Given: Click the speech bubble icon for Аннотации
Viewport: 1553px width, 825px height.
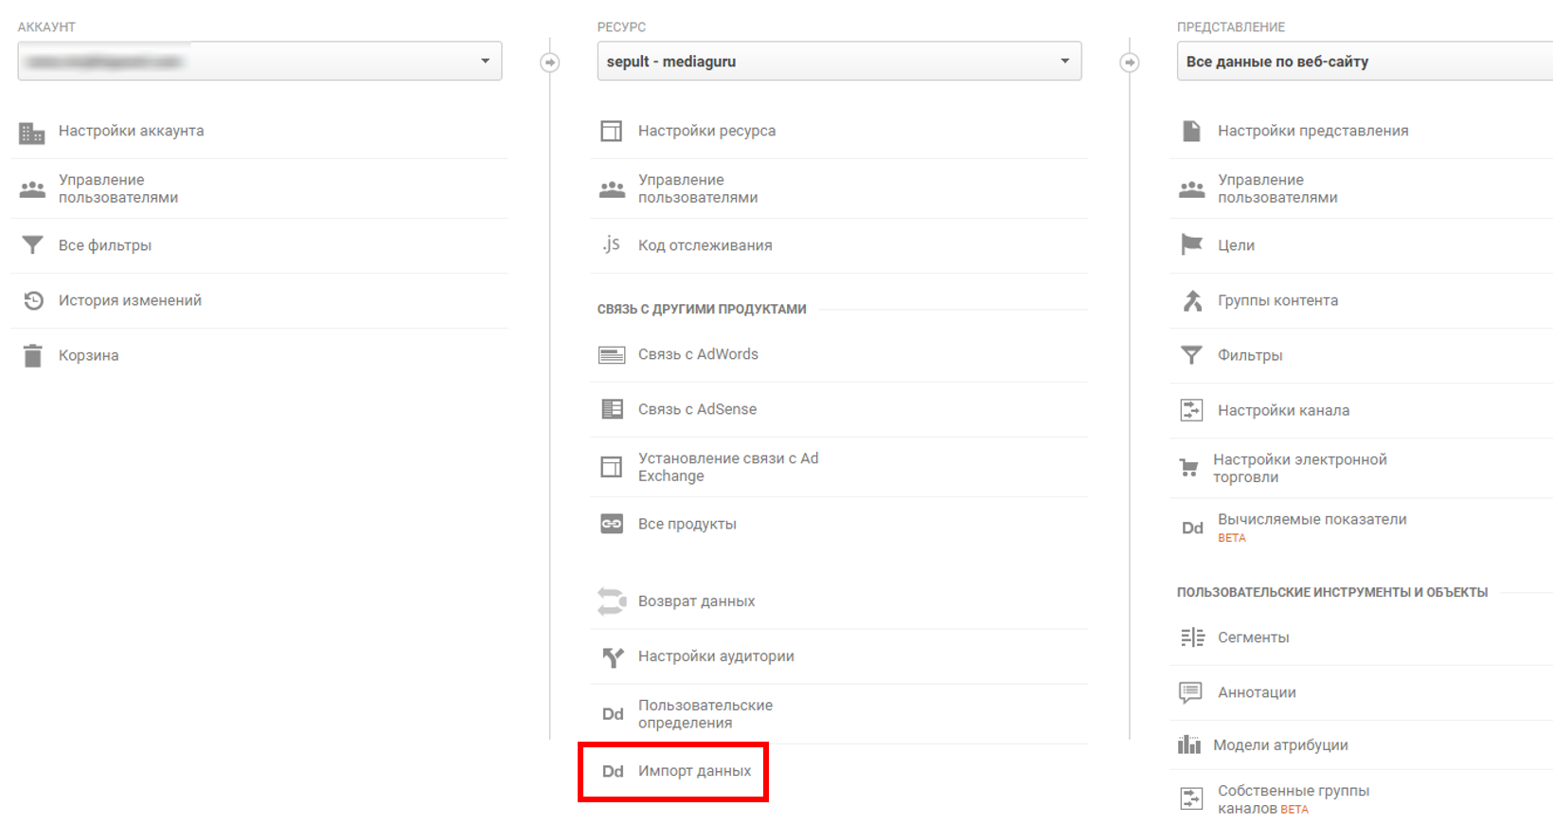Looking at the screenshot, I should click(1190, 692).
